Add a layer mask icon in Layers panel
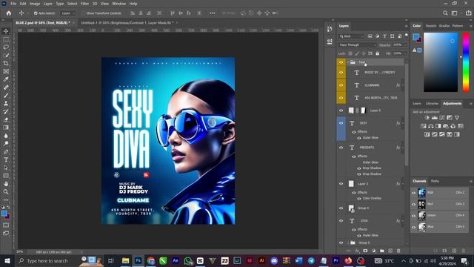The height and width of the screenshot is (267, 474). pos(365,251)
